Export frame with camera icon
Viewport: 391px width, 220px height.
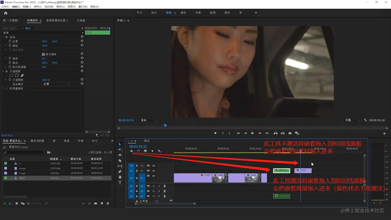coord(290,133)
